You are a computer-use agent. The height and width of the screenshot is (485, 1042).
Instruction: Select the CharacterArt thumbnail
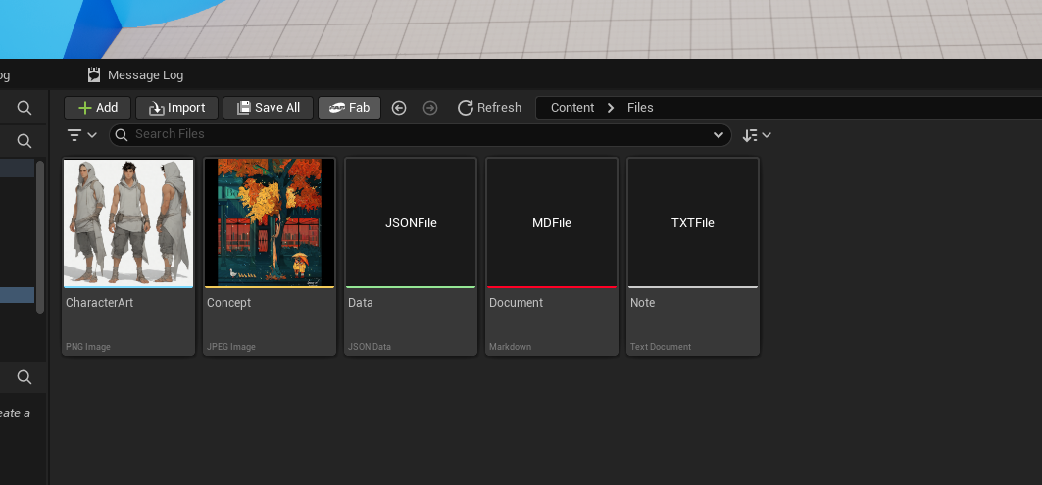128,222
